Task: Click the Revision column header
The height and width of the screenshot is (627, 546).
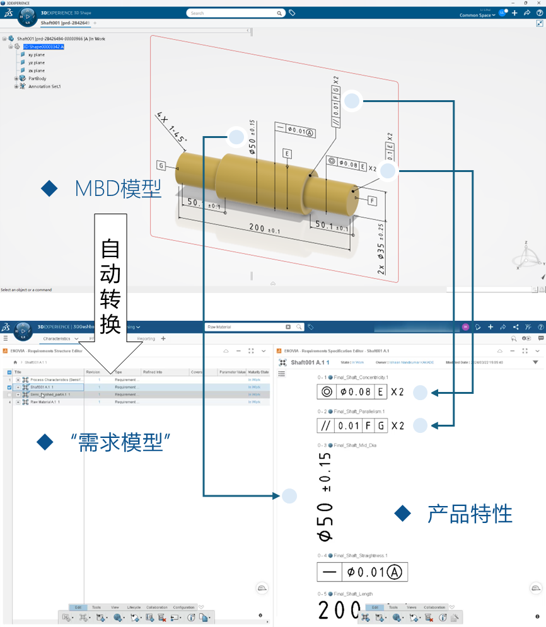Action: click(93, 372)
